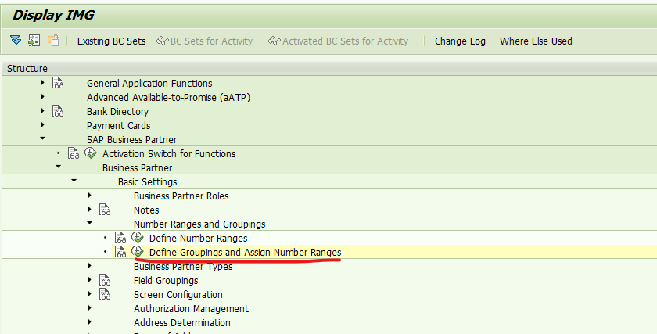Image resolution: width=657 pixels, height=334 pixels.
Task: Select Define Number Ranges text
Action: (199, 238)
